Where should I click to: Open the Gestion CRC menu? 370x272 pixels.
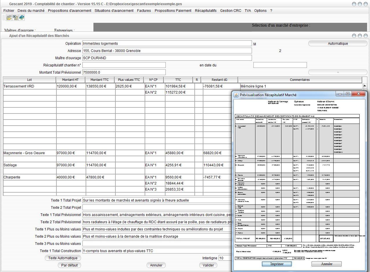coord(231,10)
